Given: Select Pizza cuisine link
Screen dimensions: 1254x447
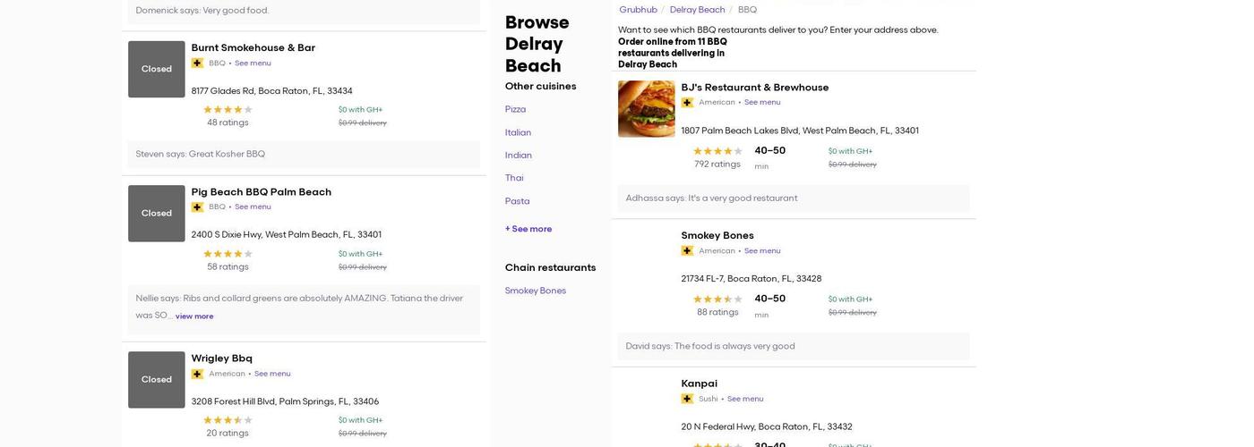Looking at the screenshot, I should pos(515,110).
